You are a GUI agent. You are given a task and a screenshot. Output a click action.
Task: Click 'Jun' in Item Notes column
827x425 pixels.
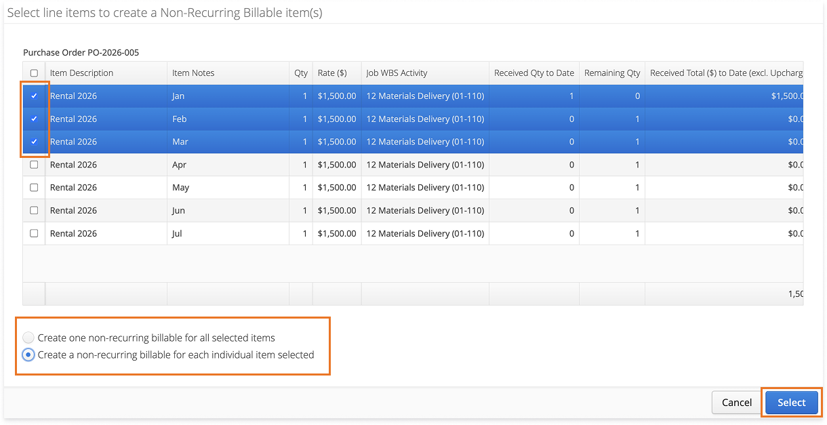tap(178, 211)
